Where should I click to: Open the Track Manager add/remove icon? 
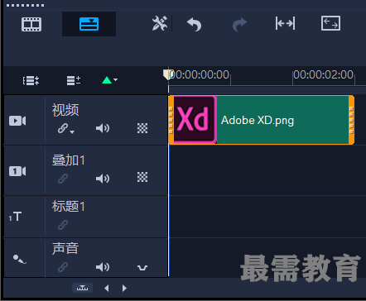74,80
